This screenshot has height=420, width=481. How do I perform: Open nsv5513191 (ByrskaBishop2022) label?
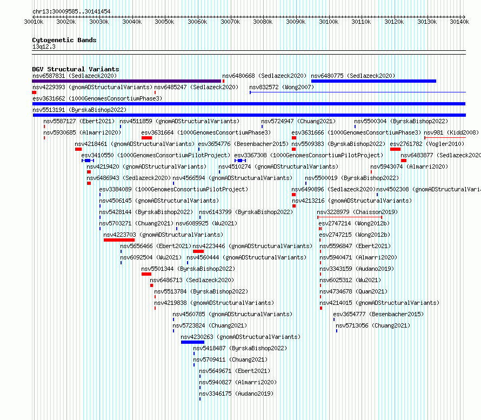(x=79, y=110)
